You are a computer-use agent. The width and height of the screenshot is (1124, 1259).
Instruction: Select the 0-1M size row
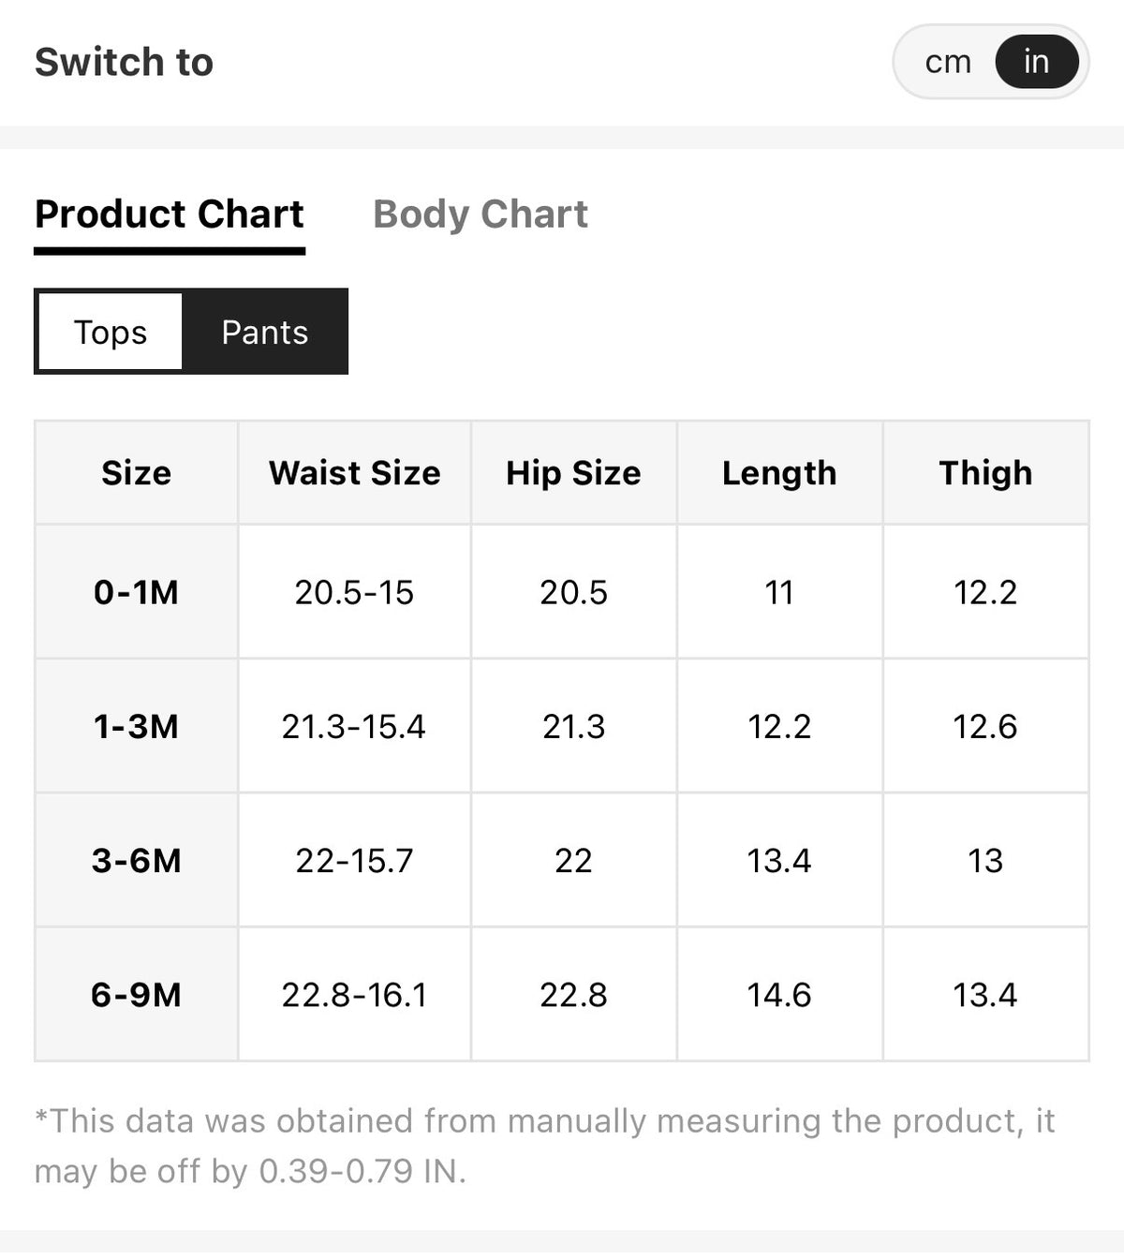pyautogui.click(x=562, y=592)
